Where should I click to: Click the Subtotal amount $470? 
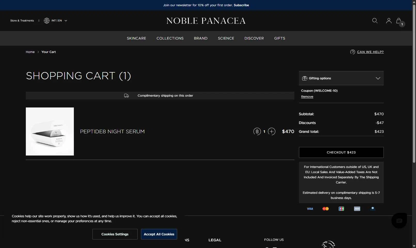pyautogui.click(x=379, y=114)
